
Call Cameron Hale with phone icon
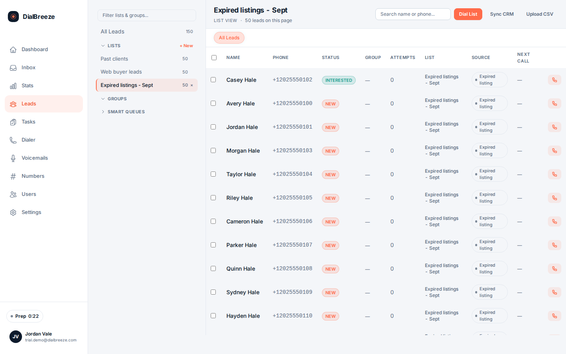point(554,221)
